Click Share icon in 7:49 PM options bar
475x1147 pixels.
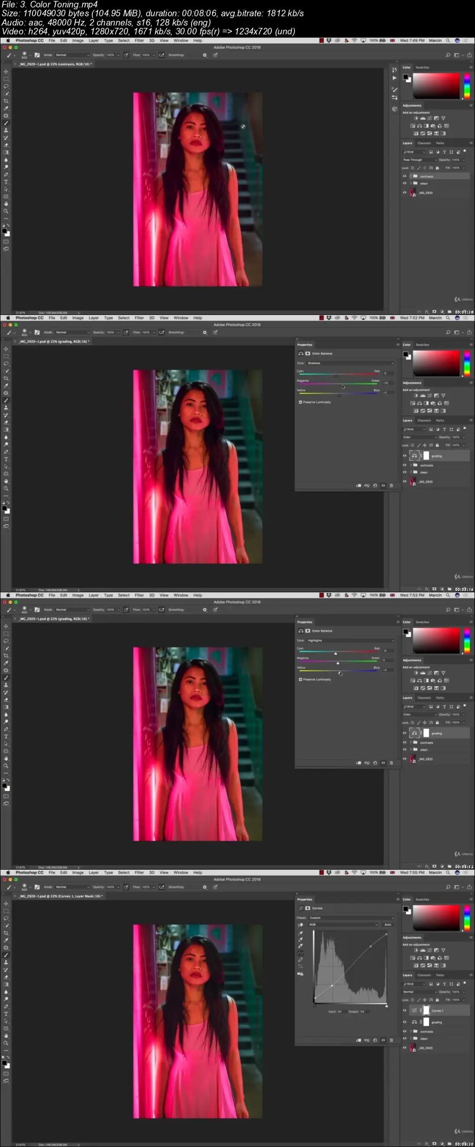(x=469, y=55)
